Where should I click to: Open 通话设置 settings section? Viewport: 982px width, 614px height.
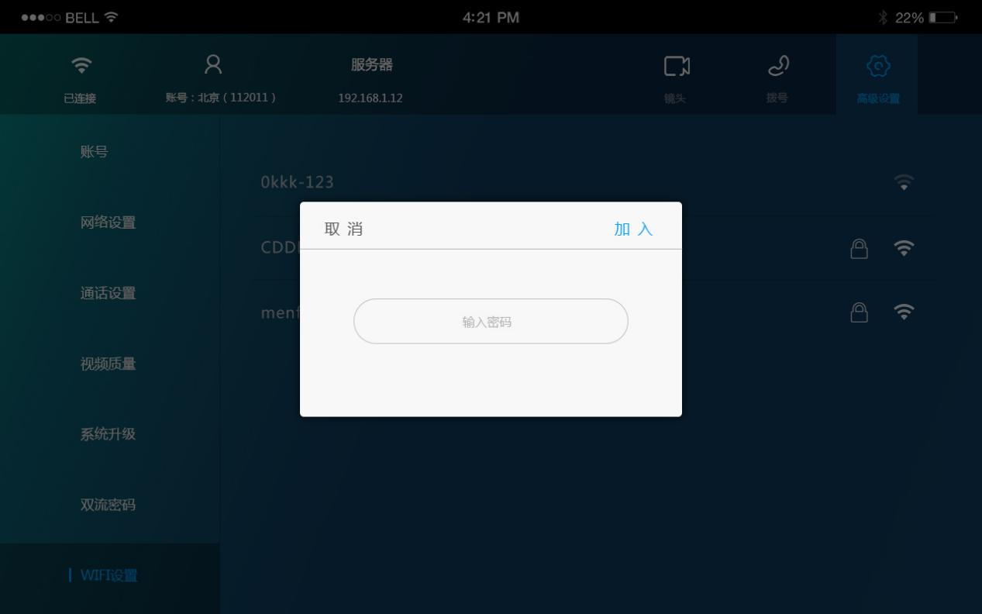coord(109,293)
